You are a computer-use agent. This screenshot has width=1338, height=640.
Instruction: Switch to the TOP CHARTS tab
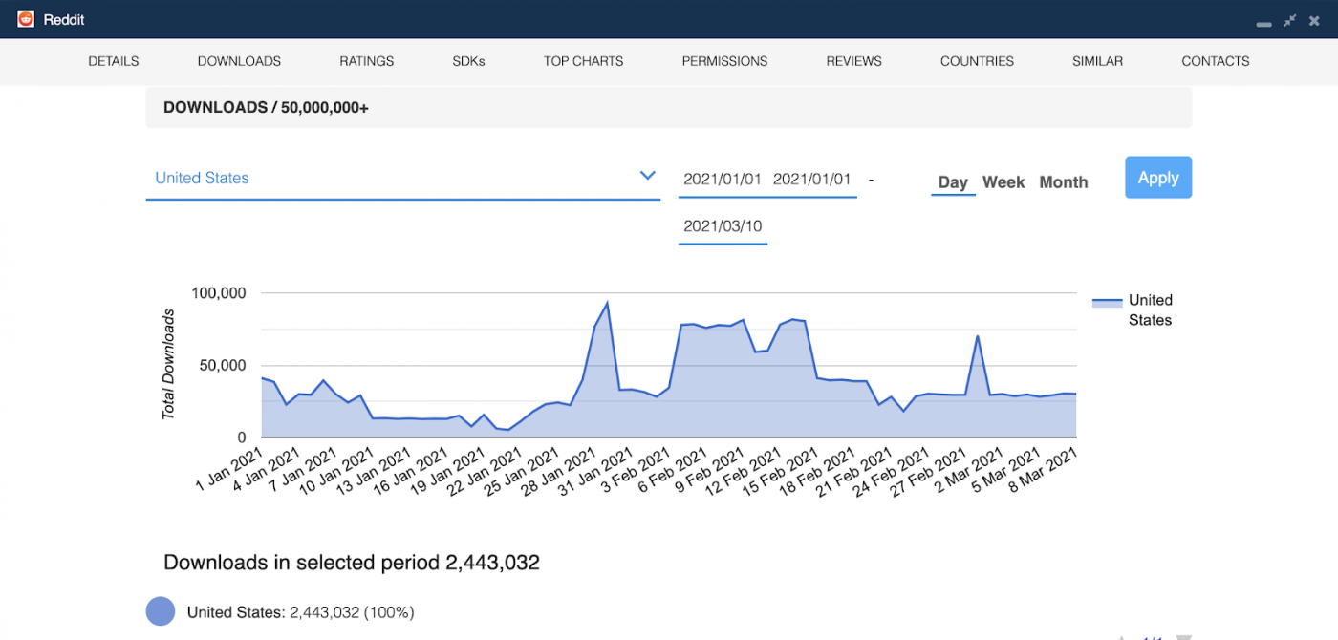pos(583,61)
